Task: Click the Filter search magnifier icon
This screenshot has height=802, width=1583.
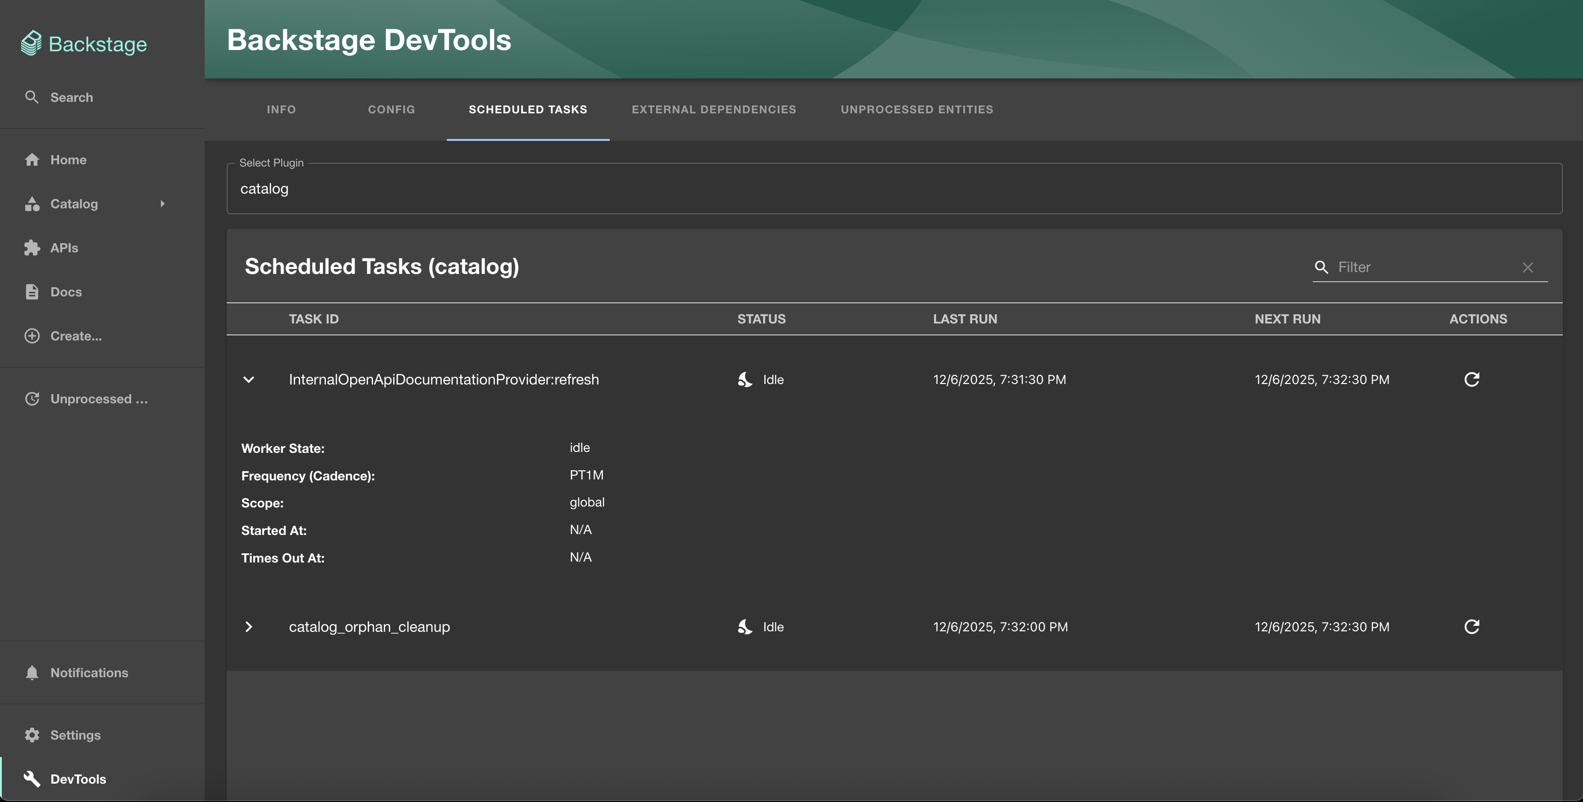Action: point(1321,267)
